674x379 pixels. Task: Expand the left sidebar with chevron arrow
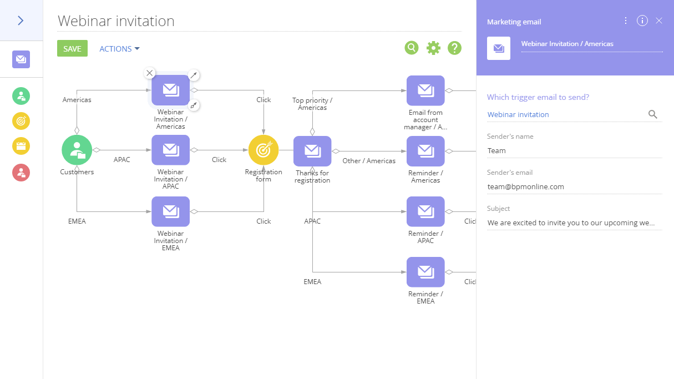click(21, 21)
